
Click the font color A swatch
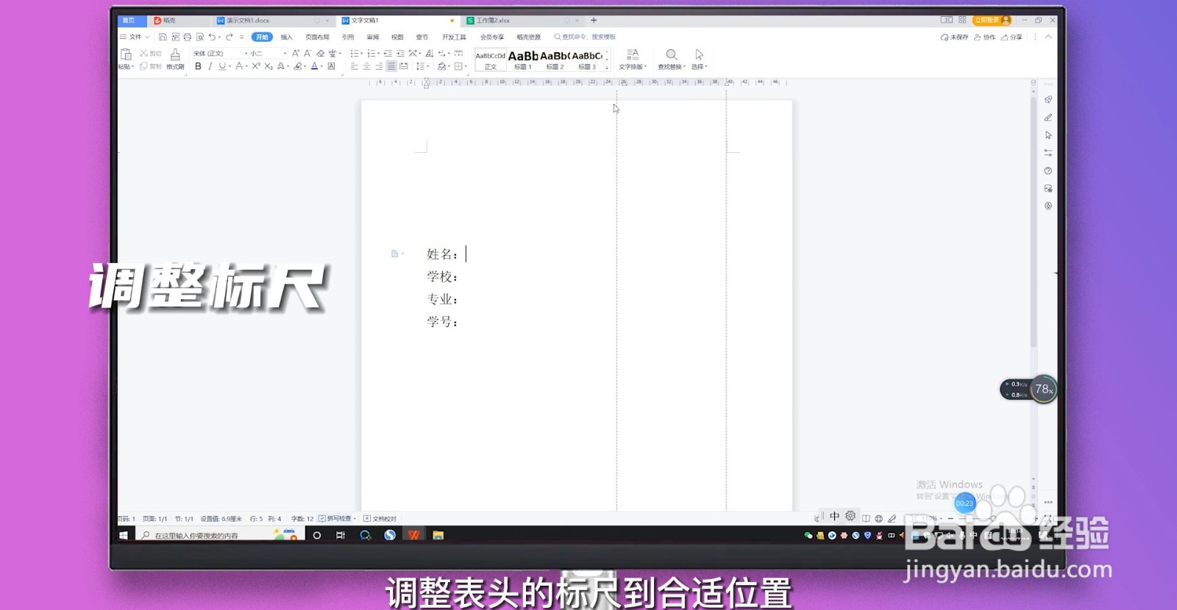coord(314,66)
